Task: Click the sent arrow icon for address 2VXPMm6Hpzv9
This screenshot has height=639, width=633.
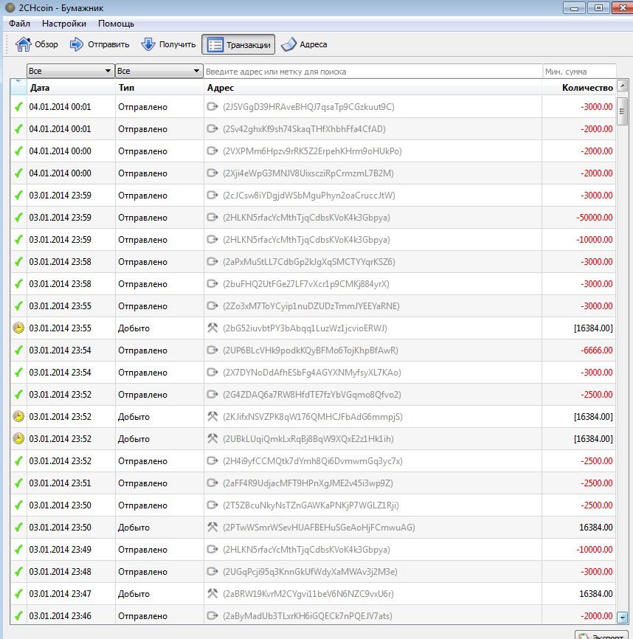Action: coord(212,151)
